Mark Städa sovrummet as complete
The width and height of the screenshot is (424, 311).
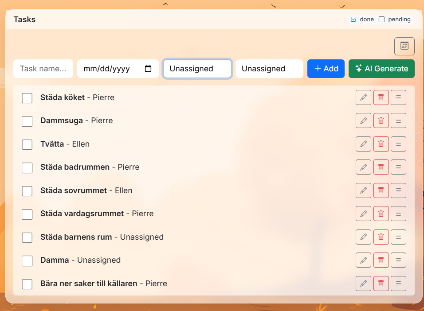27,191
